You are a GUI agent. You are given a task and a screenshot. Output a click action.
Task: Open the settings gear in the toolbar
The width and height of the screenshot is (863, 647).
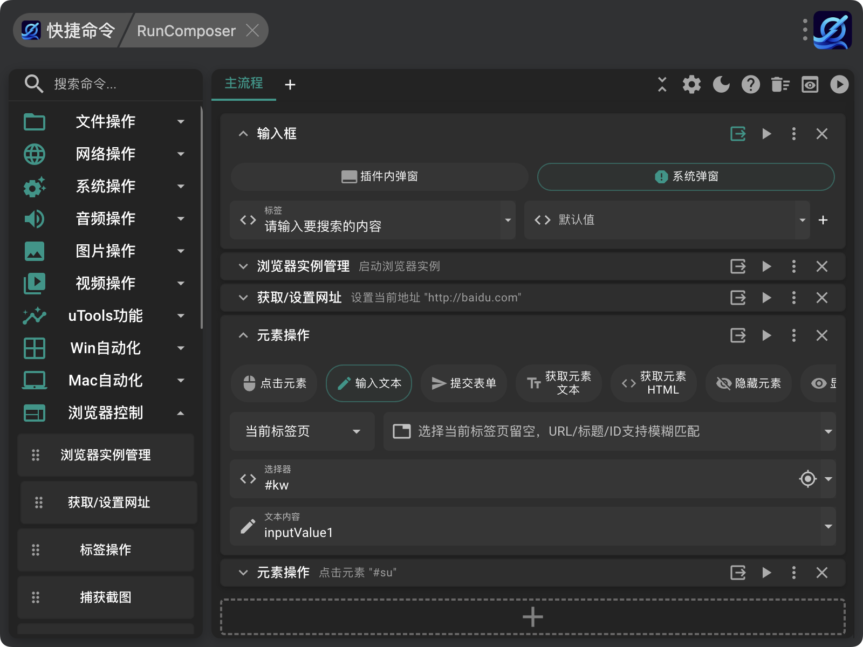pos(691,84)
